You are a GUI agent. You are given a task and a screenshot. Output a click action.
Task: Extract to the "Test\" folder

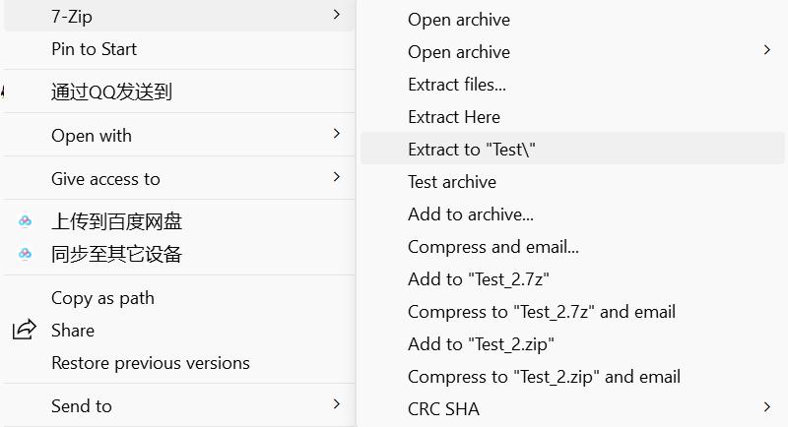[472, 150]
